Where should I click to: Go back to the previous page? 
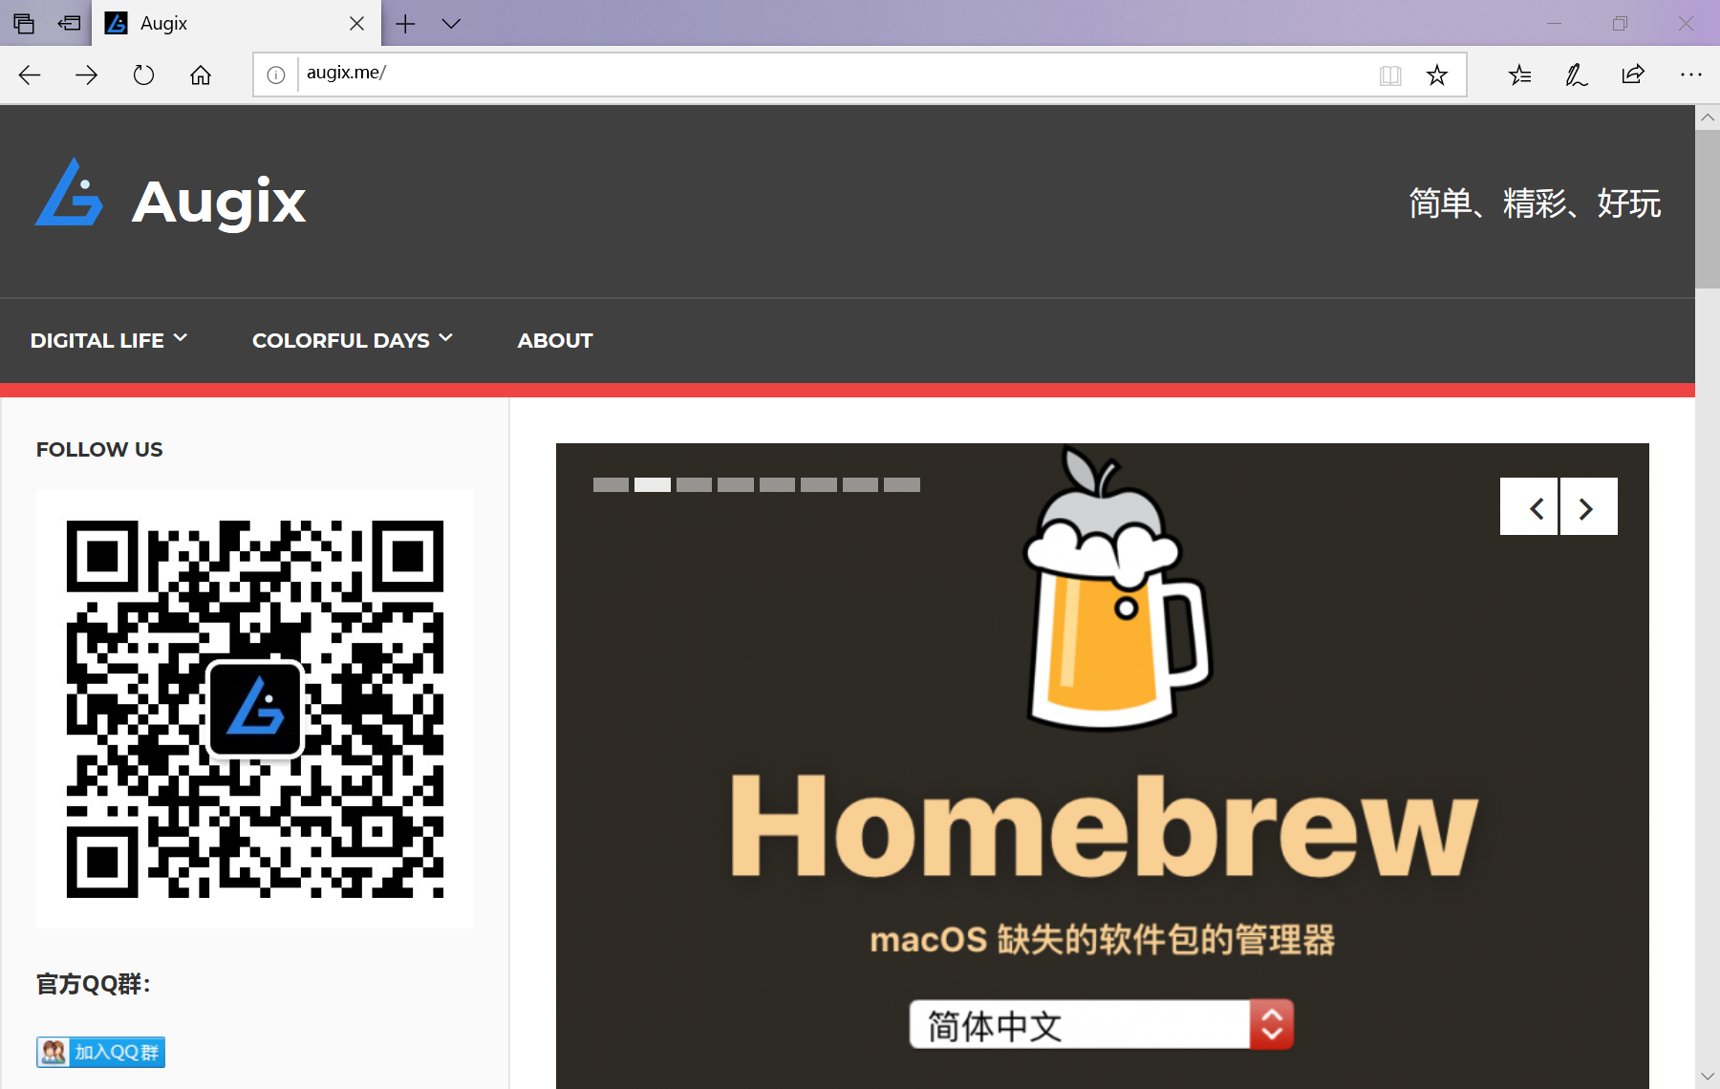[30, 75]
